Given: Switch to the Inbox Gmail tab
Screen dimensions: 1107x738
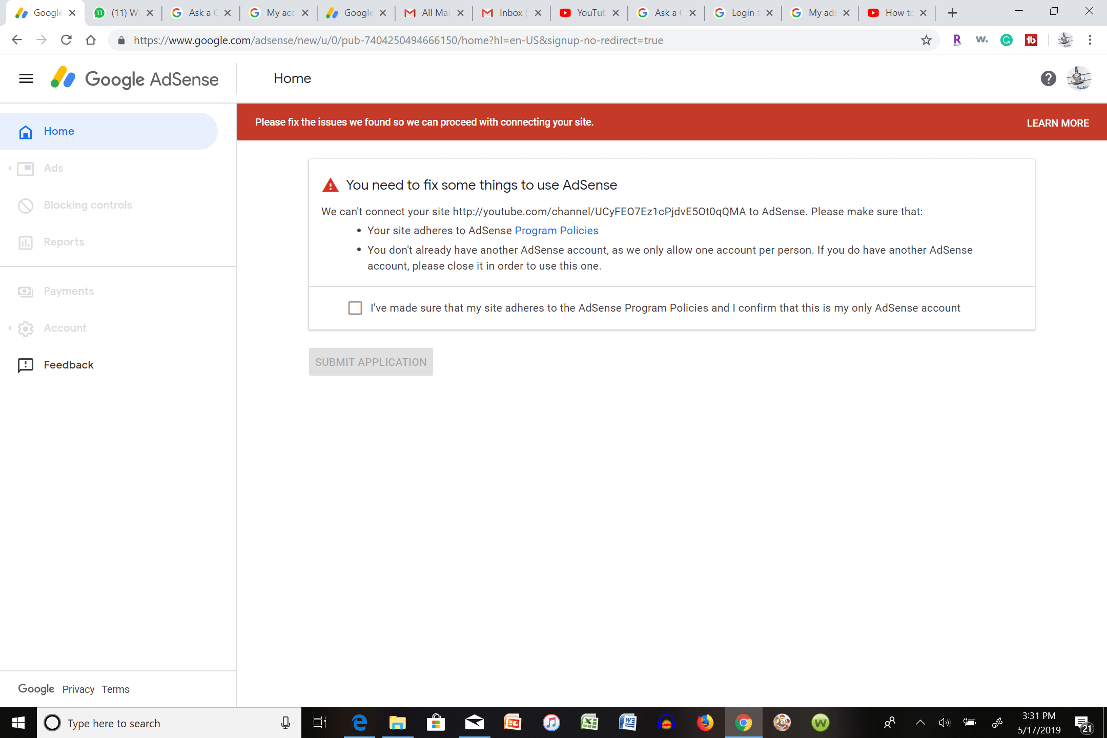Looking at the screenshot, I should click(509, 13).
